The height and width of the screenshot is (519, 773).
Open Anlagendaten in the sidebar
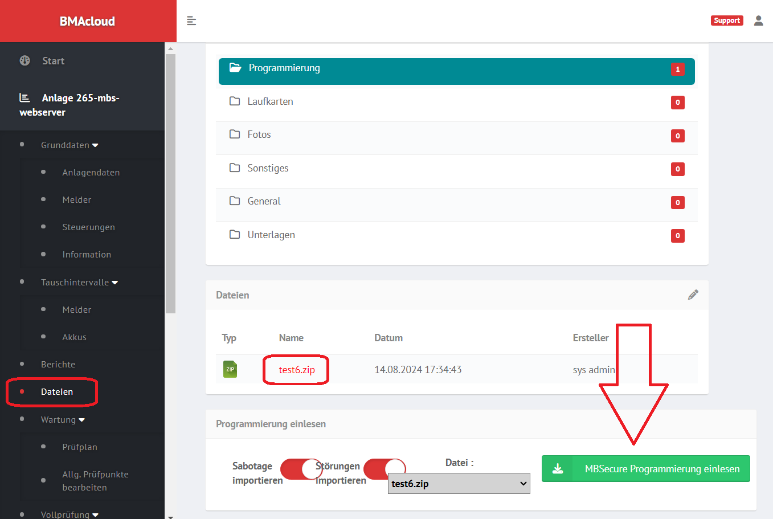pyautogui.click(x=91, y=173)
